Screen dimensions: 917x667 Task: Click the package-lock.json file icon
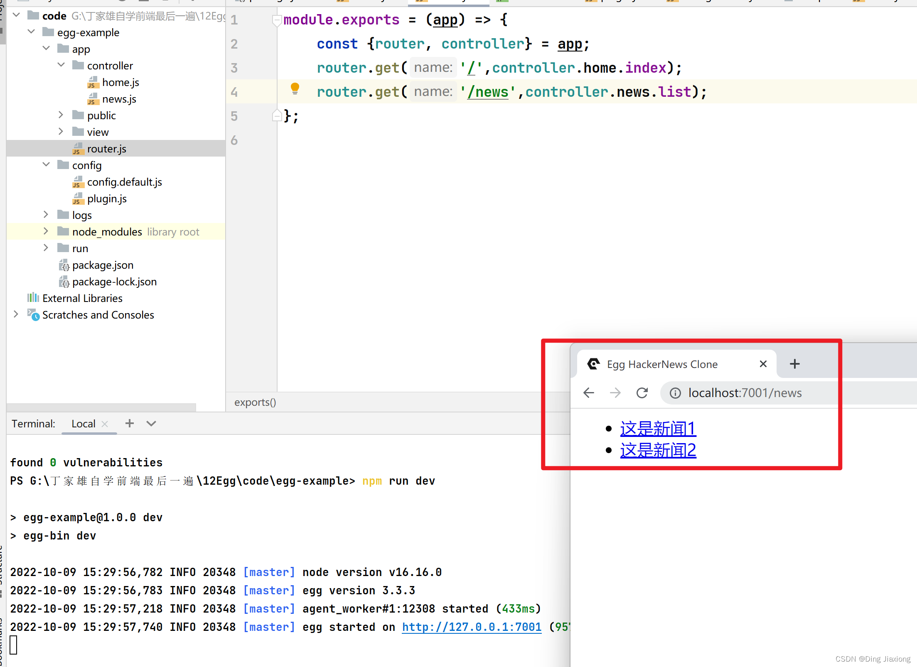coord(64,282)
